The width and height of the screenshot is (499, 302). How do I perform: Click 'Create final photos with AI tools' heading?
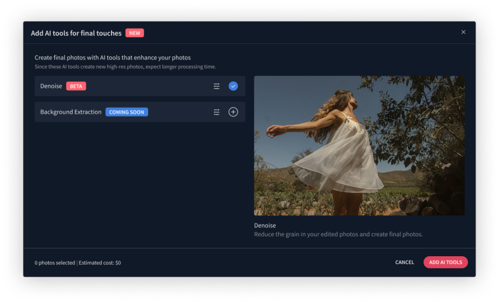point(113,57)
